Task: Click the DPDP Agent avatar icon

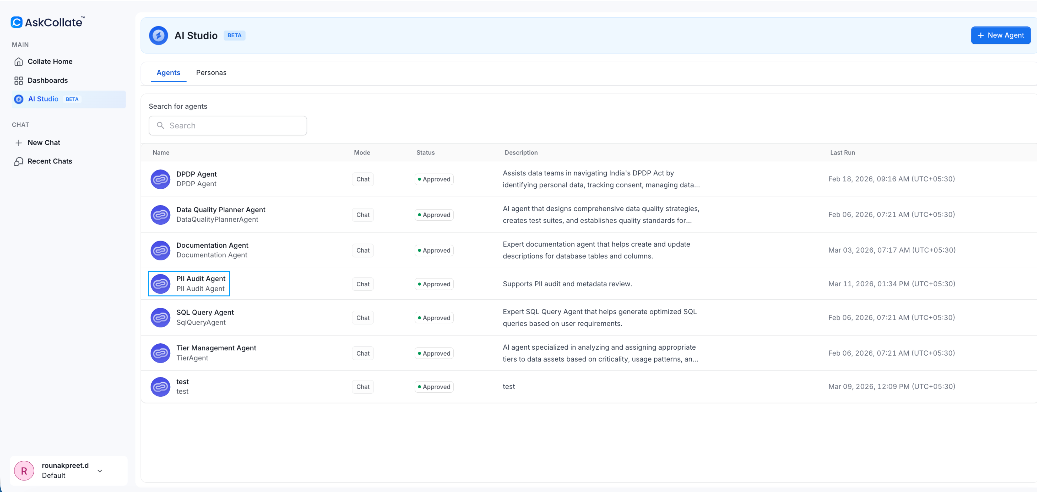Action: [x=160, y=179]
